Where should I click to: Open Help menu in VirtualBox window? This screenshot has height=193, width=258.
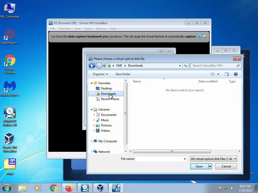(x=113, y=29)
